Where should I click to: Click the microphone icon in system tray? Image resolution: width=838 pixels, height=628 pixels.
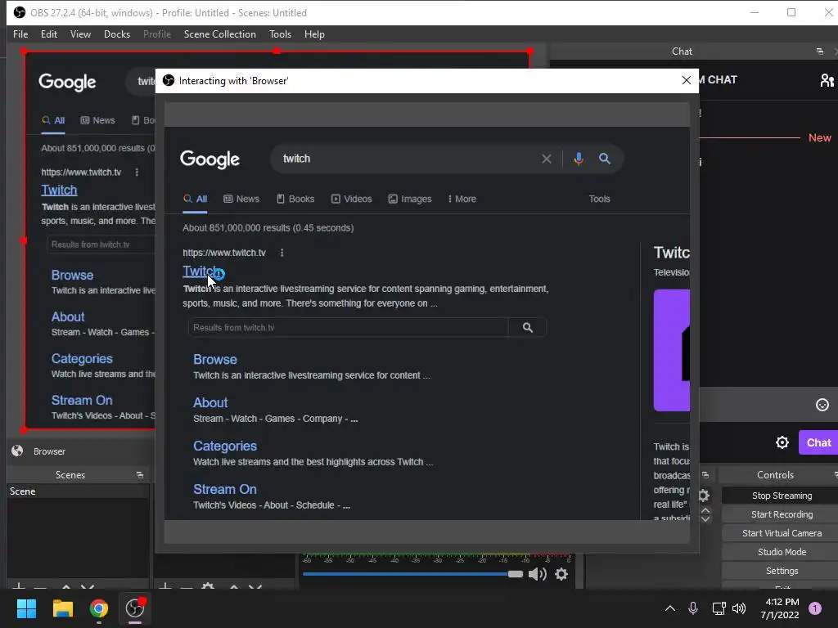pyautogui.click(x=692, y=608)
